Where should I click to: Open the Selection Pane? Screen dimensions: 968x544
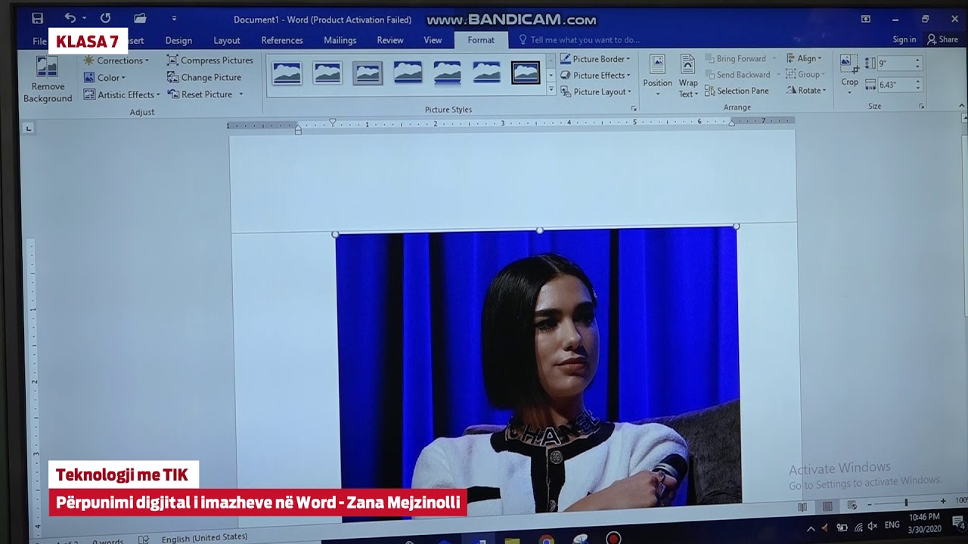tap(737, 91)
